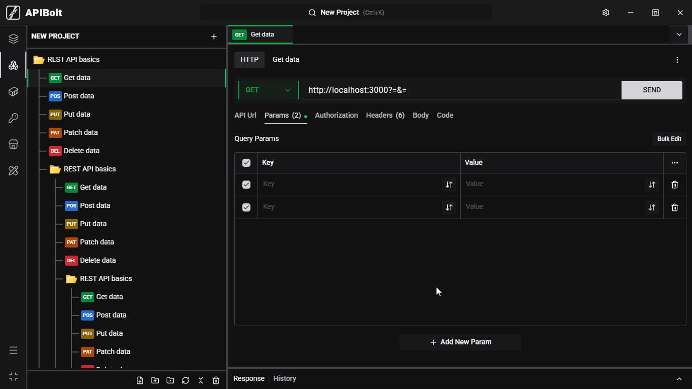Click the trash icon below the collection tree

point(216,380)
